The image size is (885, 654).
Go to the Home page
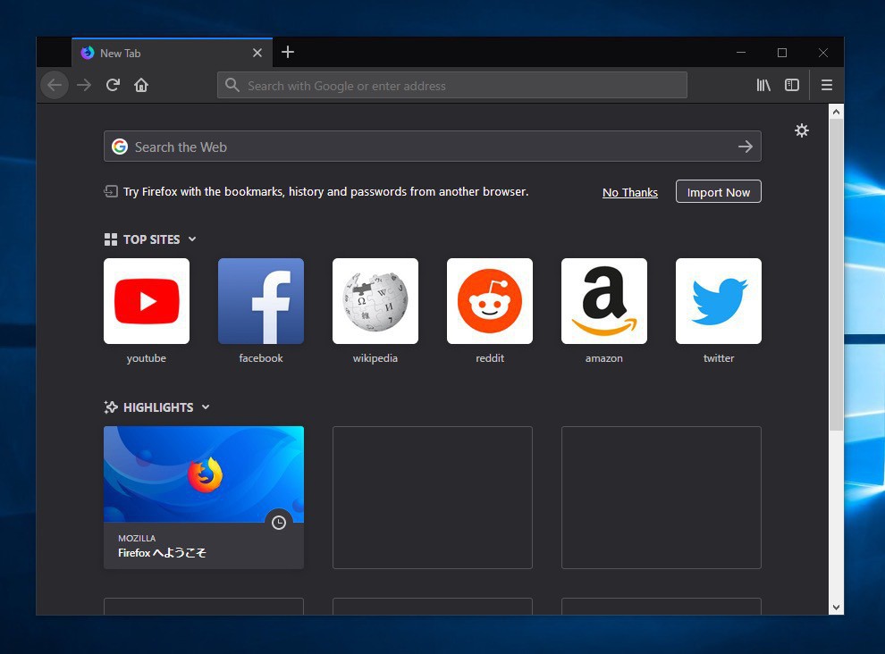(141, 85)
